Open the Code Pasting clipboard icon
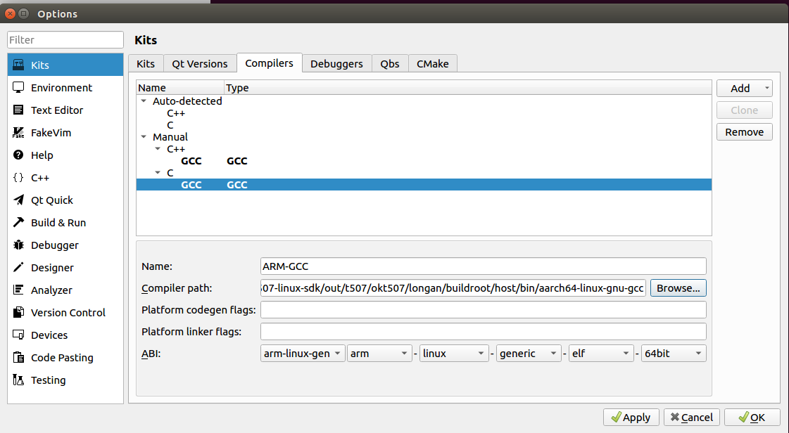This screenshot has height=433, width=789. coord(18,357)
